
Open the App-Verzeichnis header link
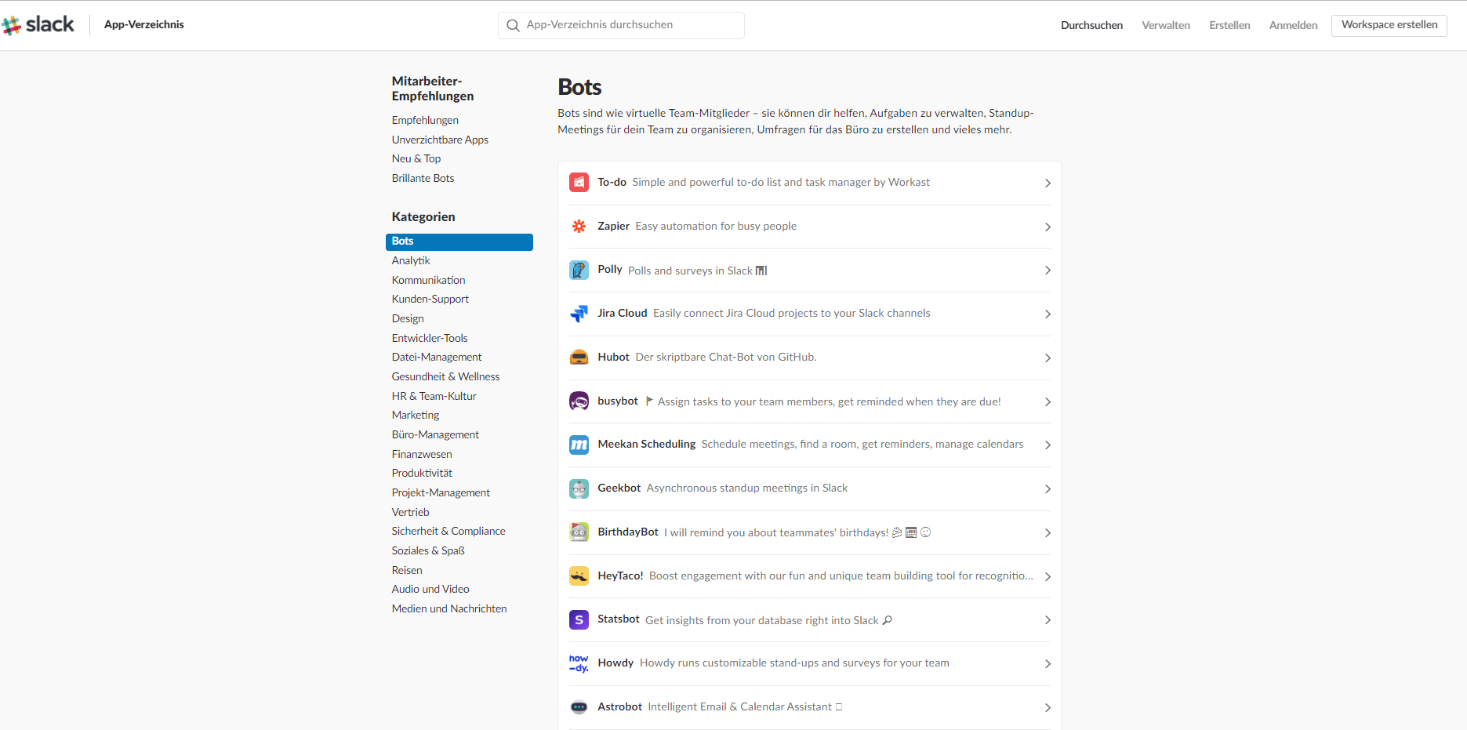pos(144,24)
